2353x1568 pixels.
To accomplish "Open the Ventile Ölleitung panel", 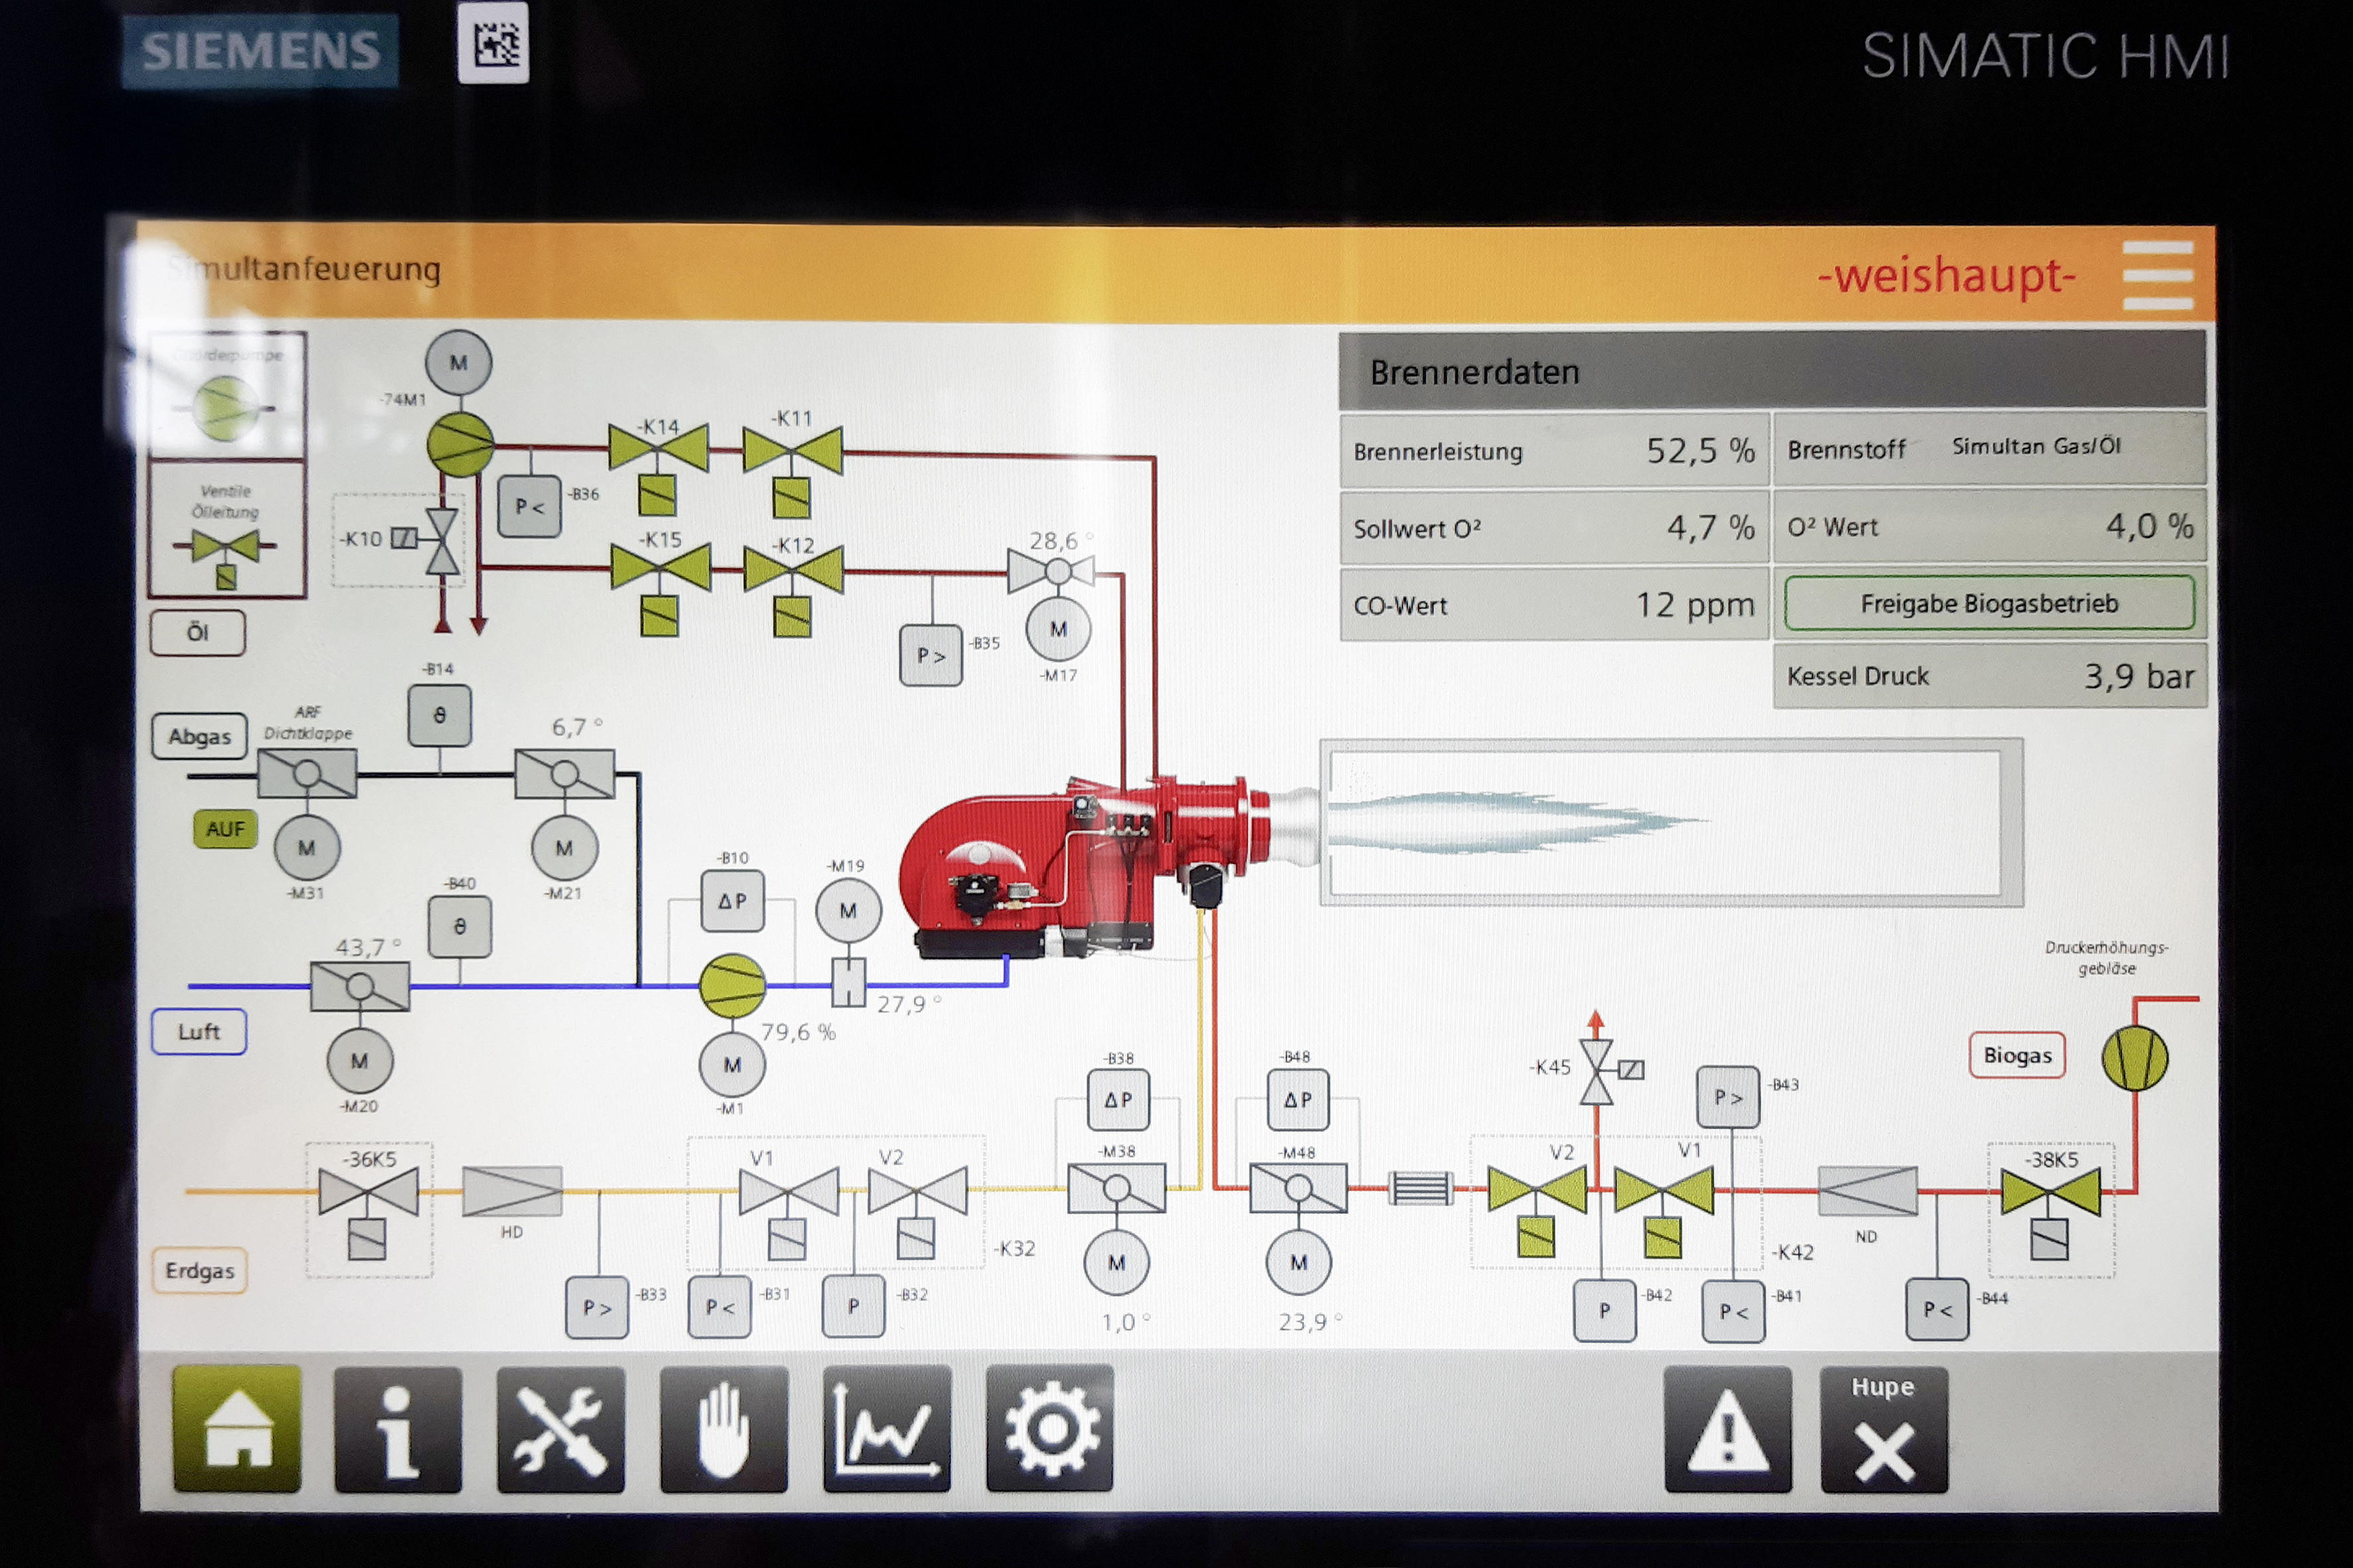I will [x=227, y=530].
